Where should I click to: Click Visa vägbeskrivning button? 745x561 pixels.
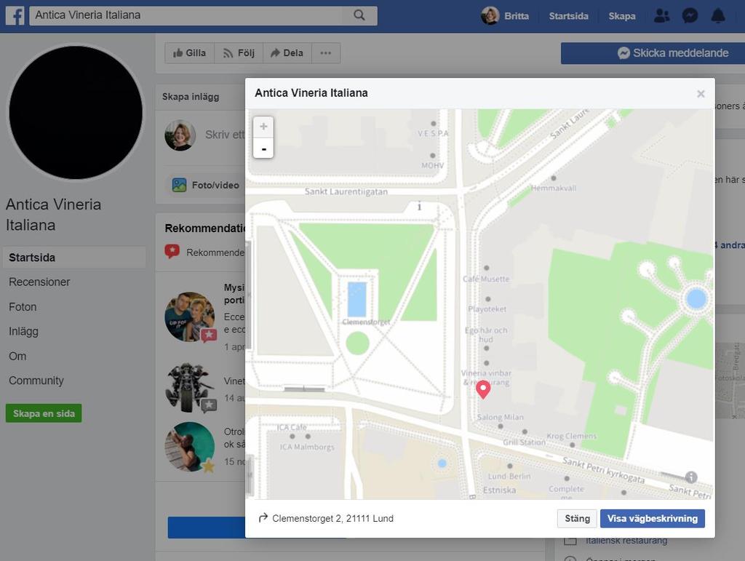(x=653, y=518)
